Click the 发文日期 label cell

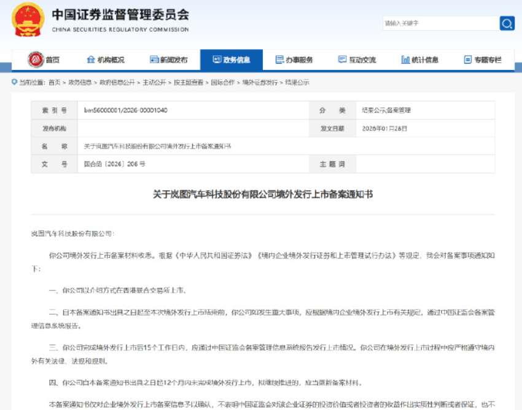(333, 128)
